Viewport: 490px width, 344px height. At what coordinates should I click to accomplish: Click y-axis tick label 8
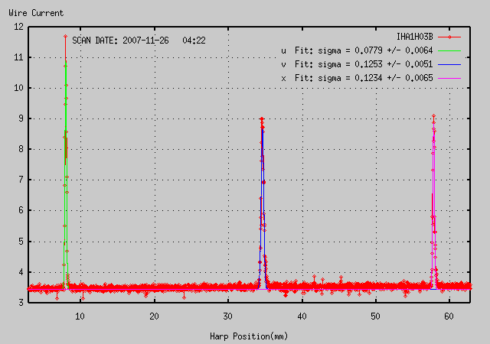pyautogui.click(x=21, y=149)
